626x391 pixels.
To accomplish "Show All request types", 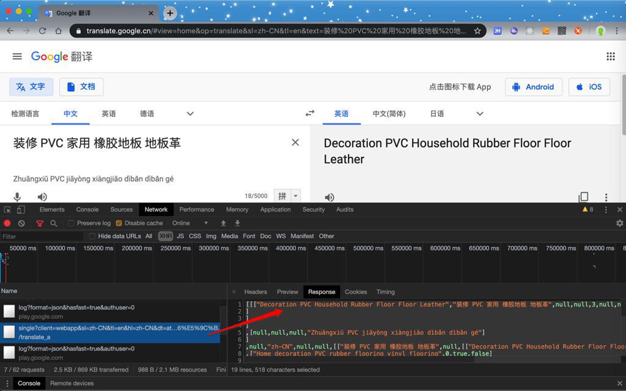I will pos(149,236).
